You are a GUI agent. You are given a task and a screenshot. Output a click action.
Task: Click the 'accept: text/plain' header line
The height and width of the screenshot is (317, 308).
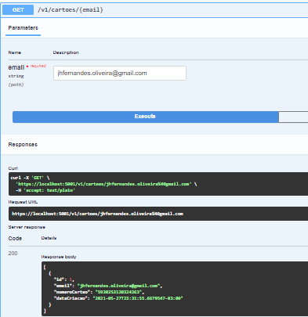(45, 190)
